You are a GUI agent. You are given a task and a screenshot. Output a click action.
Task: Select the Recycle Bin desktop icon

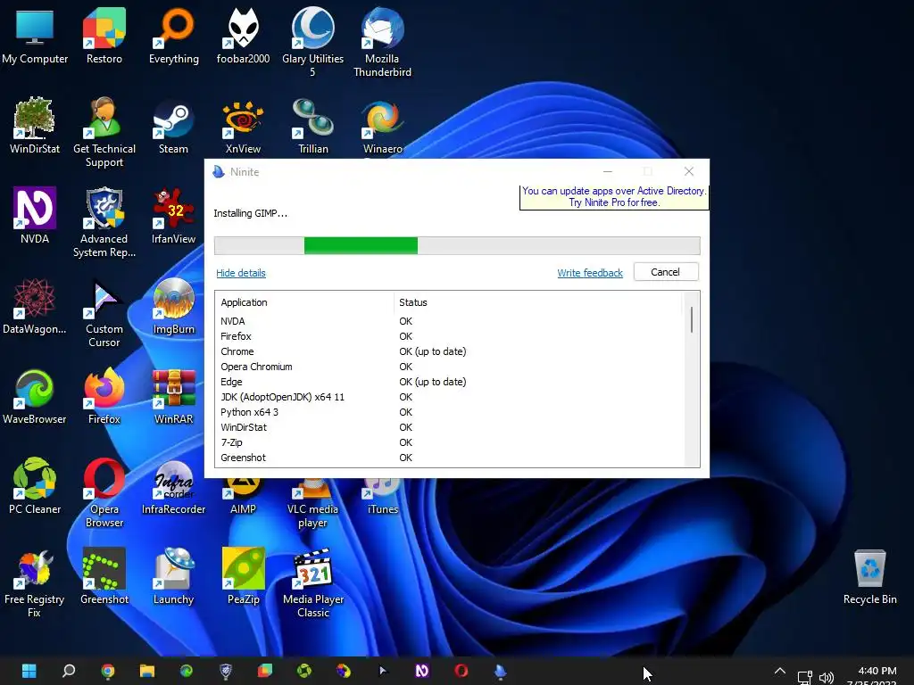[x=869, y=577]
